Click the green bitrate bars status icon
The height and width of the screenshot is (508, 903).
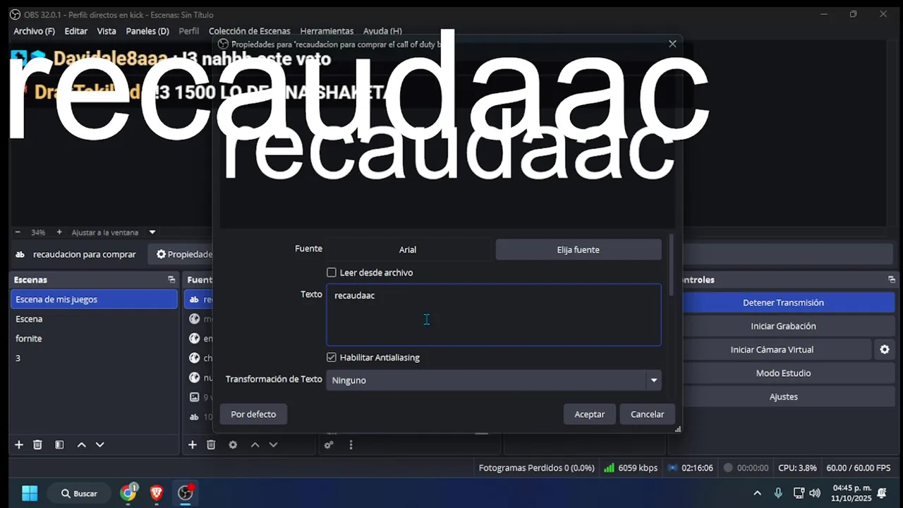608,468
